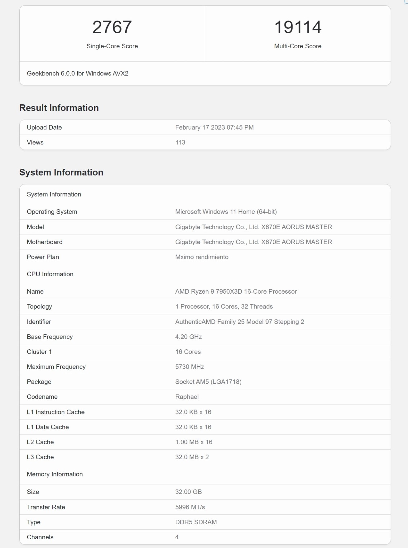The image size is (408, 548).
Task: Click the single-core score 2767
Action: click(x=112, y=27)
